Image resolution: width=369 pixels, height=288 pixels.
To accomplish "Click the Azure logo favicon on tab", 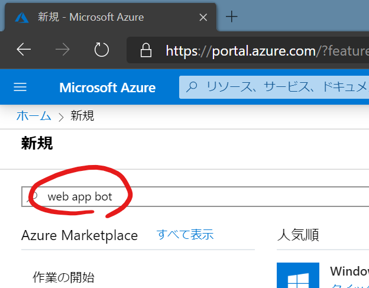I will [22, 18].
